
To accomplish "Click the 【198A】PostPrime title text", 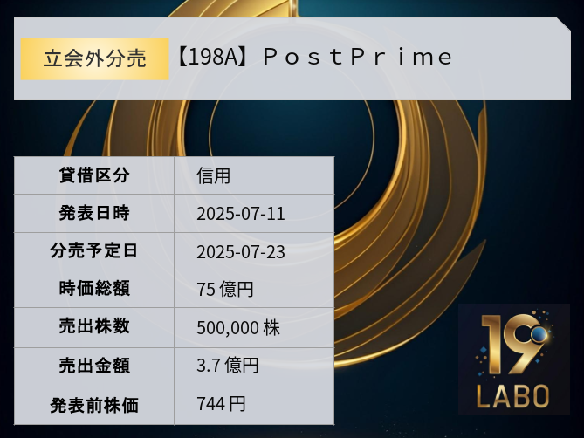I will (314, 57).
